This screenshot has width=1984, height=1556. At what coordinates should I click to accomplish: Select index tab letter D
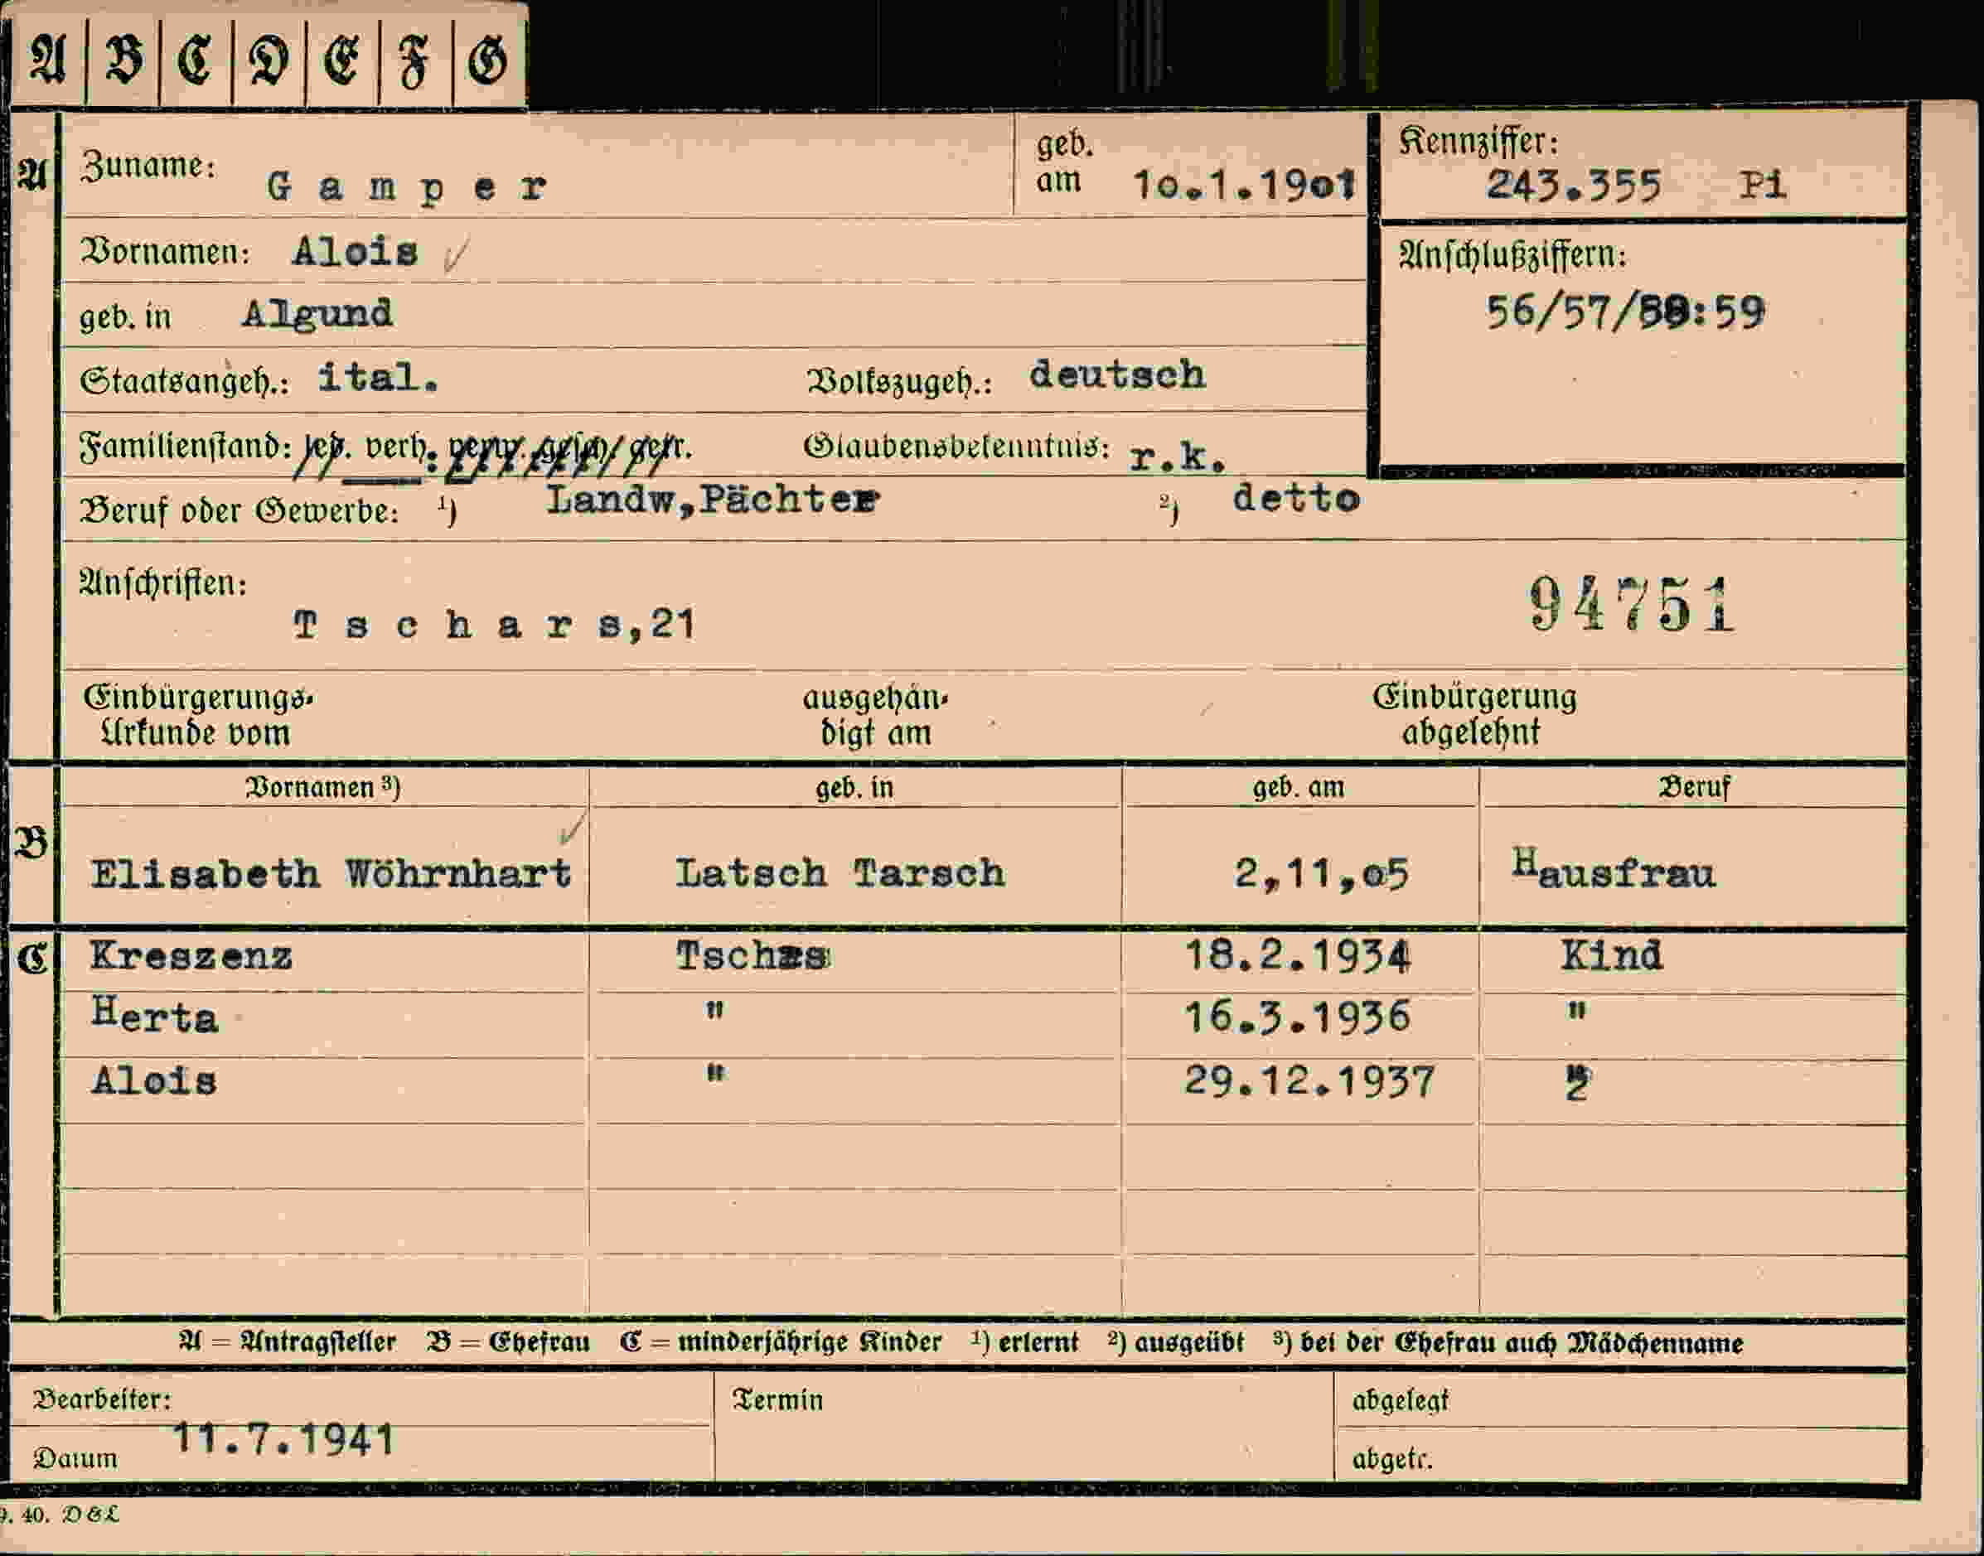pos(270,62)
